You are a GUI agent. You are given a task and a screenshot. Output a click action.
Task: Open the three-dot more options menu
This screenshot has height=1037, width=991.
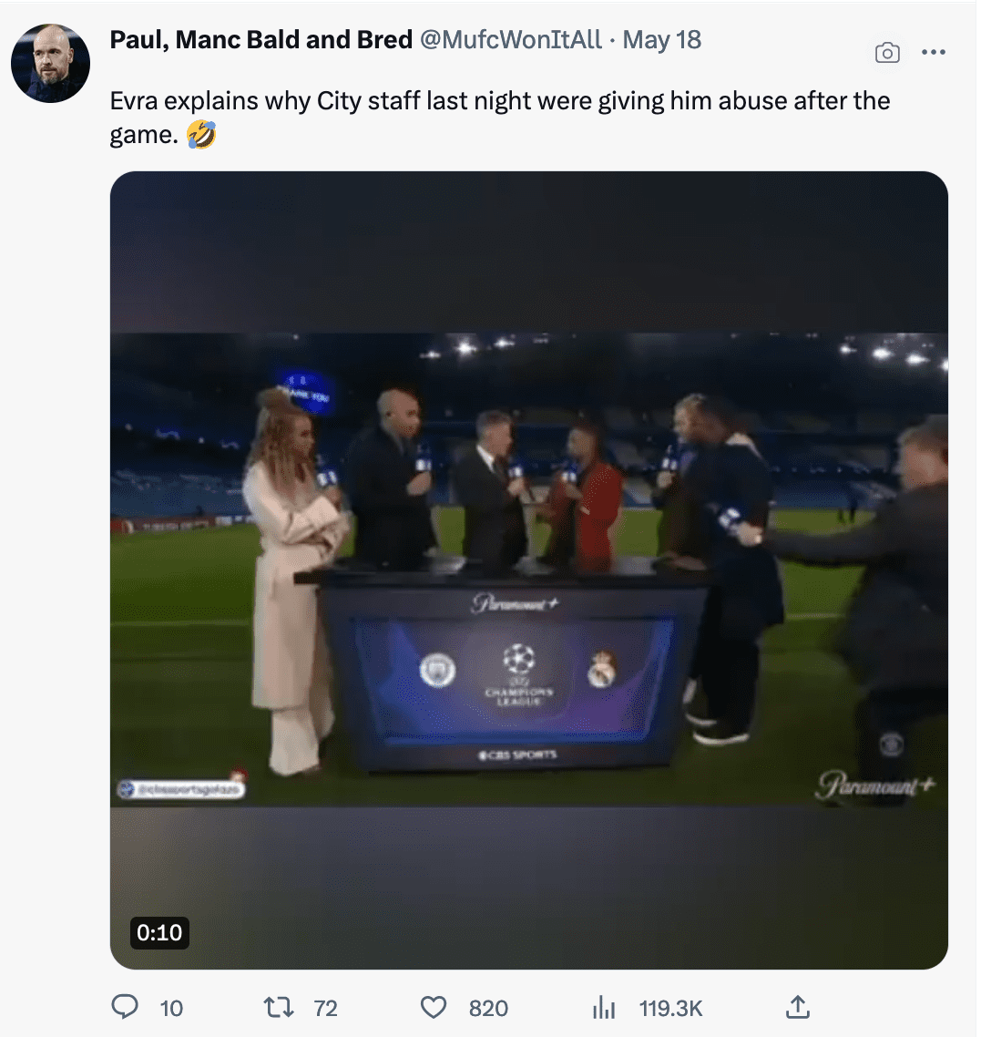[934, 53]
